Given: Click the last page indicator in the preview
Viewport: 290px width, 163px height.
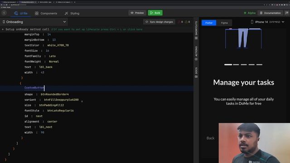Looking at the screenshot, I should [x=259, y=65].
